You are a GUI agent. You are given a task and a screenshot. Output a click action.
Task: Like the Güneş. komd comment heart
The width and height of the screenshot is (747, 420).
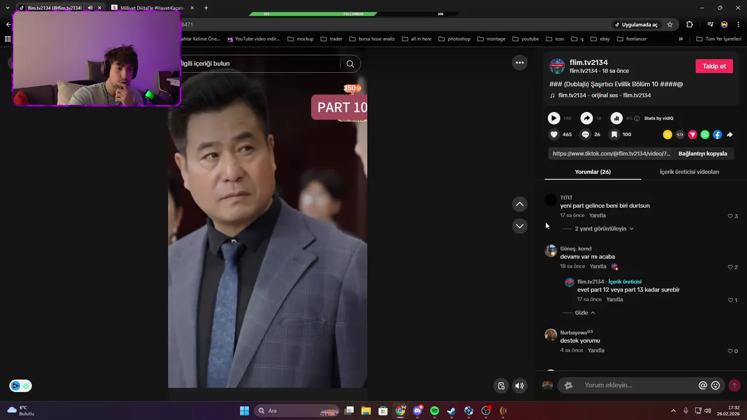point(730,267)
